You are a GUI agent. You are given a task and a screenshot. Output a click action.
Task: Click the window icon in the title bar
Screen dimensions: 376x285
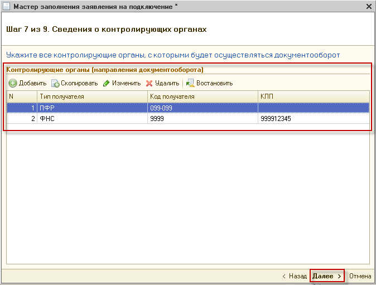[x=6, y=6]
